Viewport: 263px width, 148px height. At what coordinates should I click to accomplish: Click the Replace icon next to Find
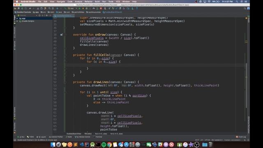(53, 8)
